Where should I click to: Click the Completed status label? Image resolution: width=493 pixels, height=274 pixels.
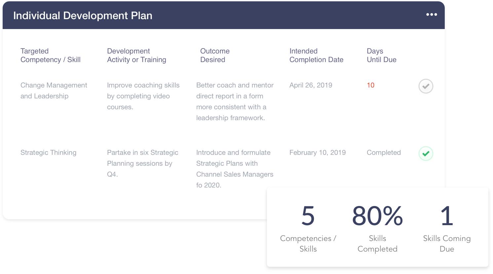[x=384, y=153]
